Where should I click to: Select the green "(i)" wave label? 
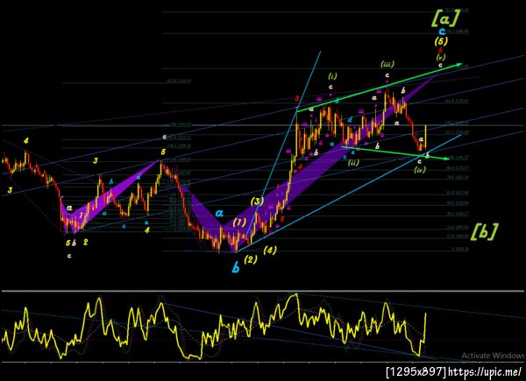coord(332,77)
